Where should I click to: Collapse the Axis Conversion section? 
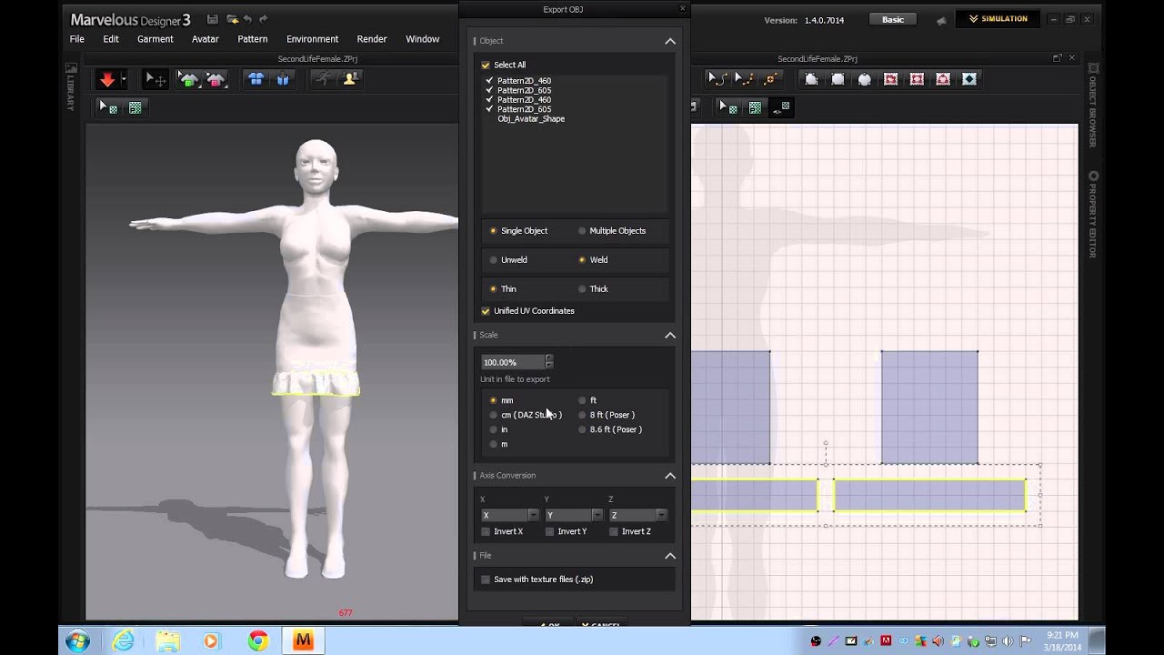pyautogui.click(x=670, y=475)
